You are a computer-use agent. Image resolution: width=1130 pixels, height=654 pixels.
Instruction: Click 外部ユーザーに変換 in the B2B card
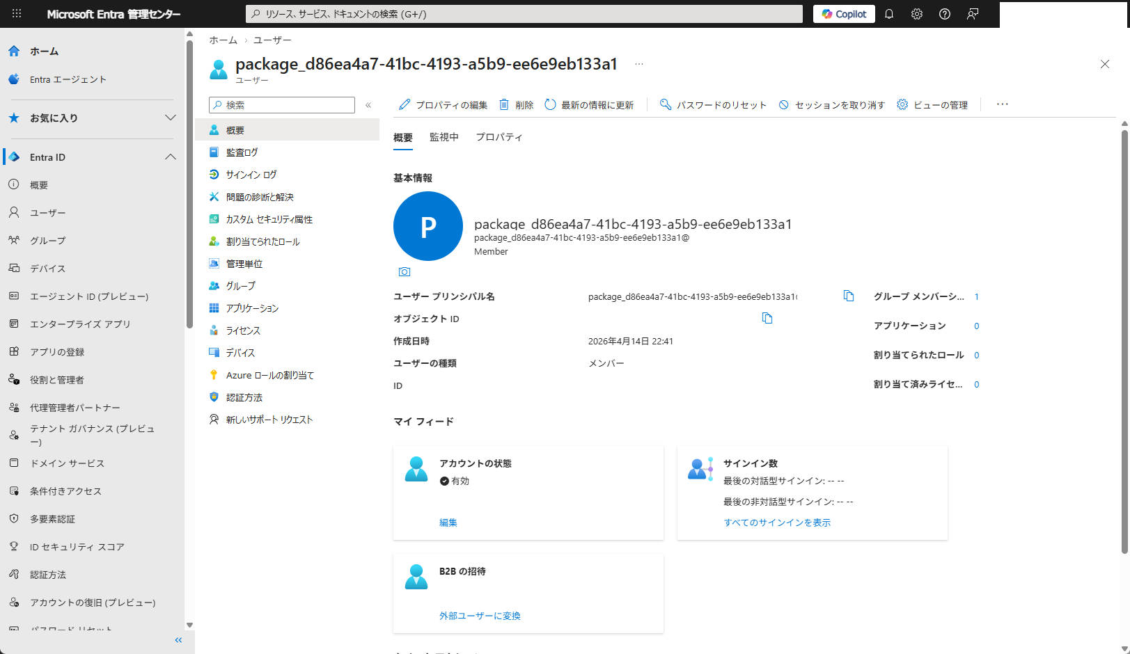click(480, 615)
